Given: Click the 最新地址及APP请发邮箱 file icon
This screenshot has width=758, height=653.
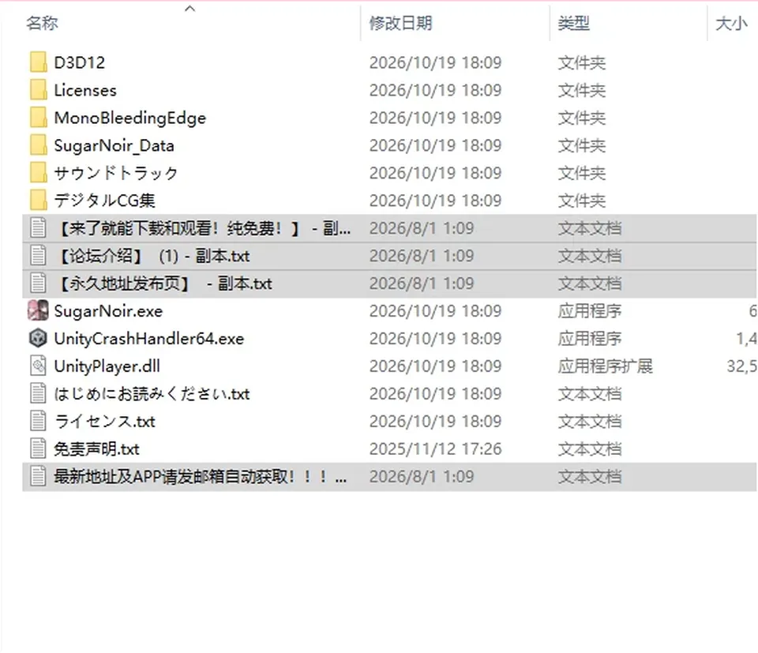Looking at the screenshot, I should pos(38,476).
